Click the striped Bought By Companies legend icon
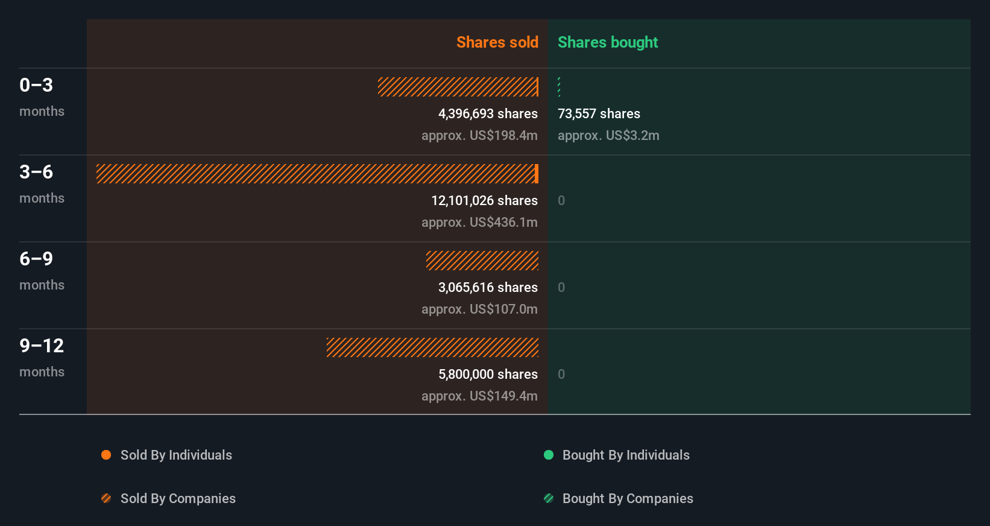 tap(549, 498)
